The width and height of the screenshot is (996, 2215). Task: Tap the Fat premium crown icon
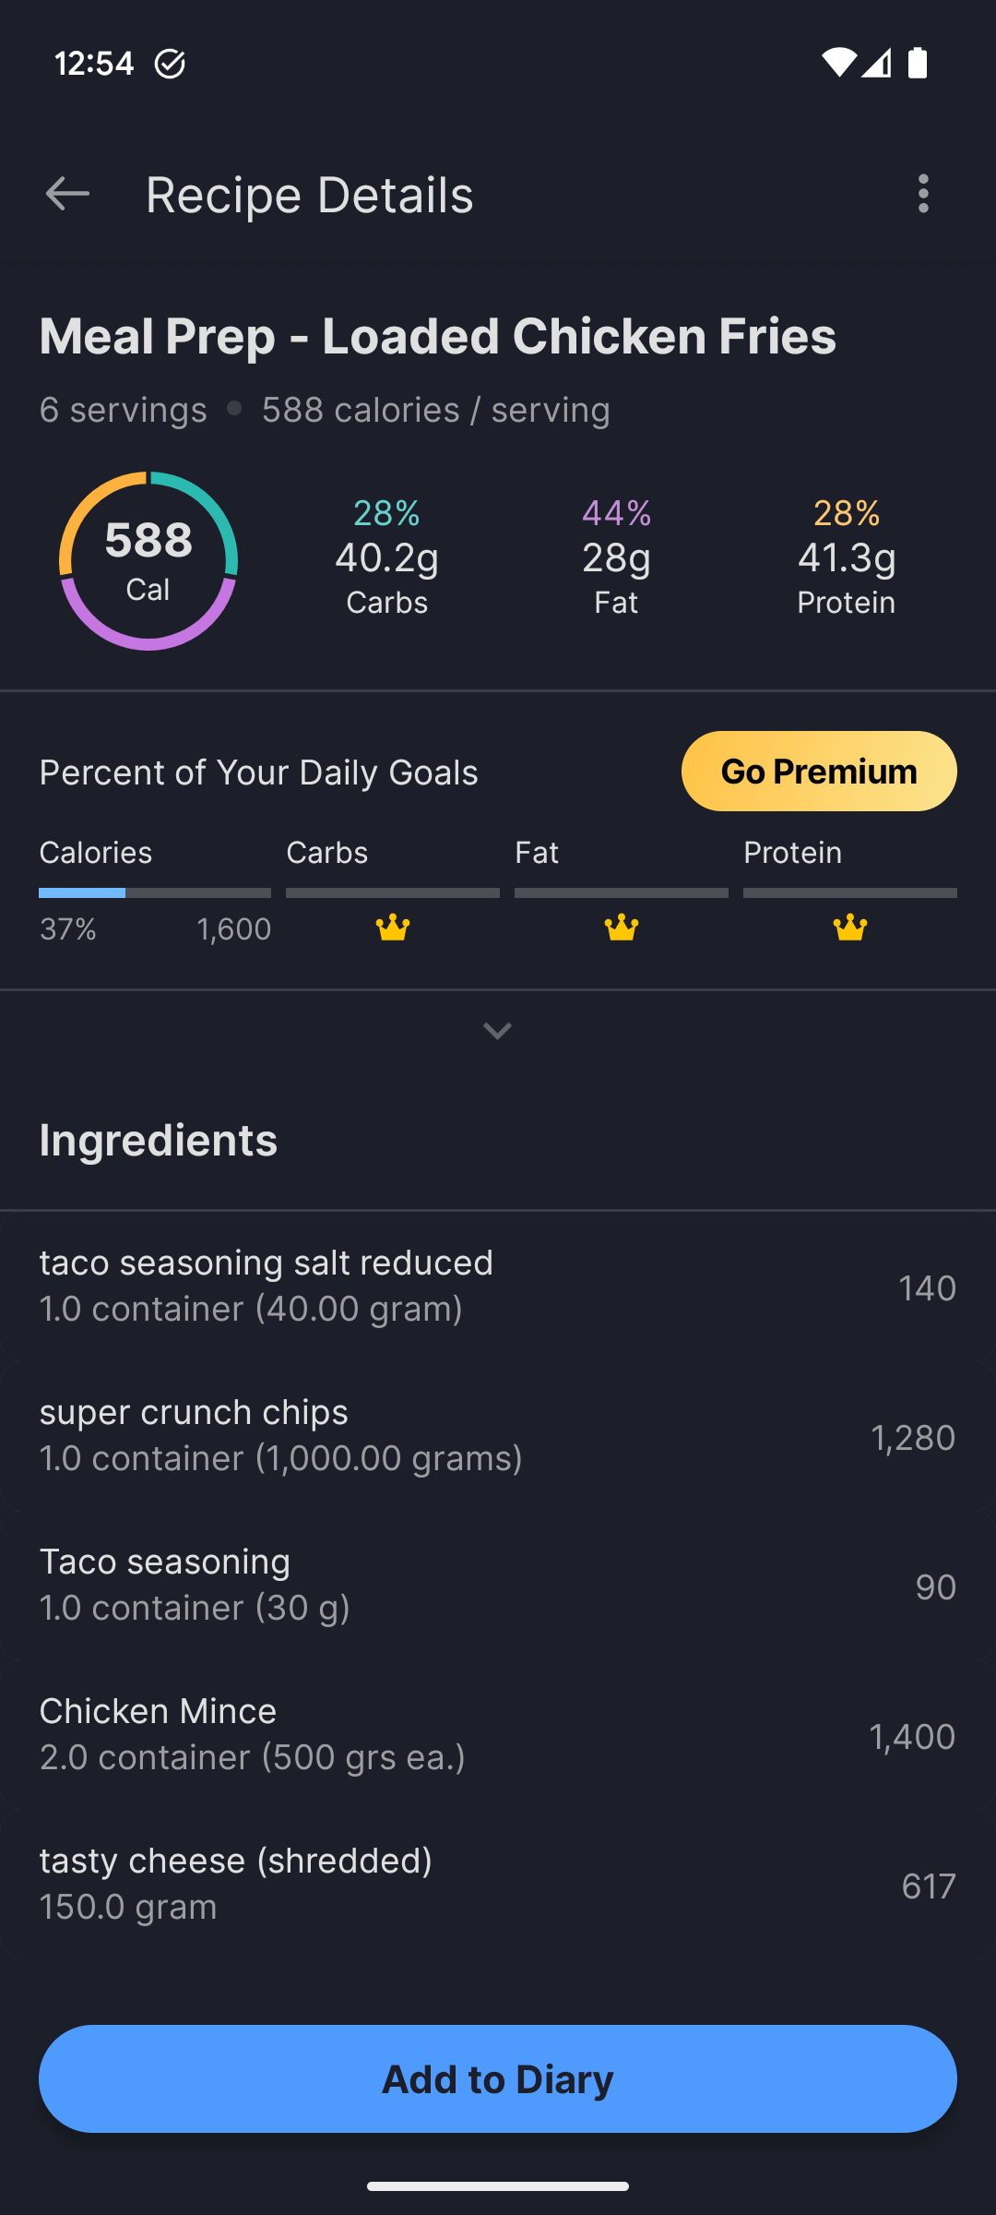(x=622, y=927)
